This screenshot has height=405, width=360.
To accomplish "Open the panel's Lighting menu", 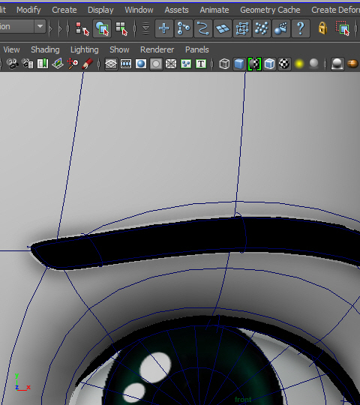I will (85, 49).
